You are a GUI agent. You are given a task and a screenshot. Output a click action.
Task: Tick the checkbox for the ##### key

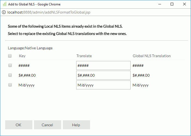(x=10, y=65)
